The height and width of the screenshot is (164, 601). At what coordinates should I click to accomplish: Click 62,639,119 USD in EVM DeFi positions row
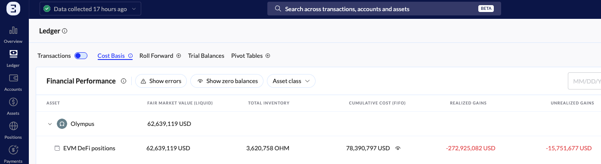click(168, 148)
